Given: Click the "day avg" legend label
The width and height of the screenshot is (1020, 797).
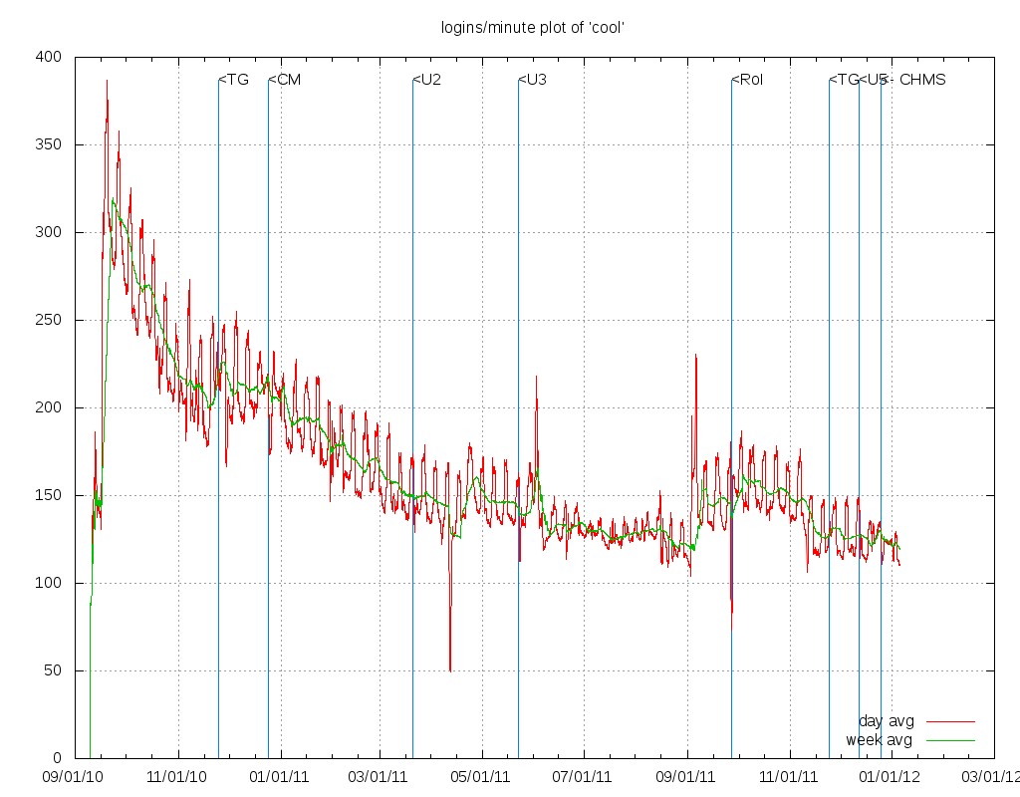Looking at the screenshot, I should point(886,721).
